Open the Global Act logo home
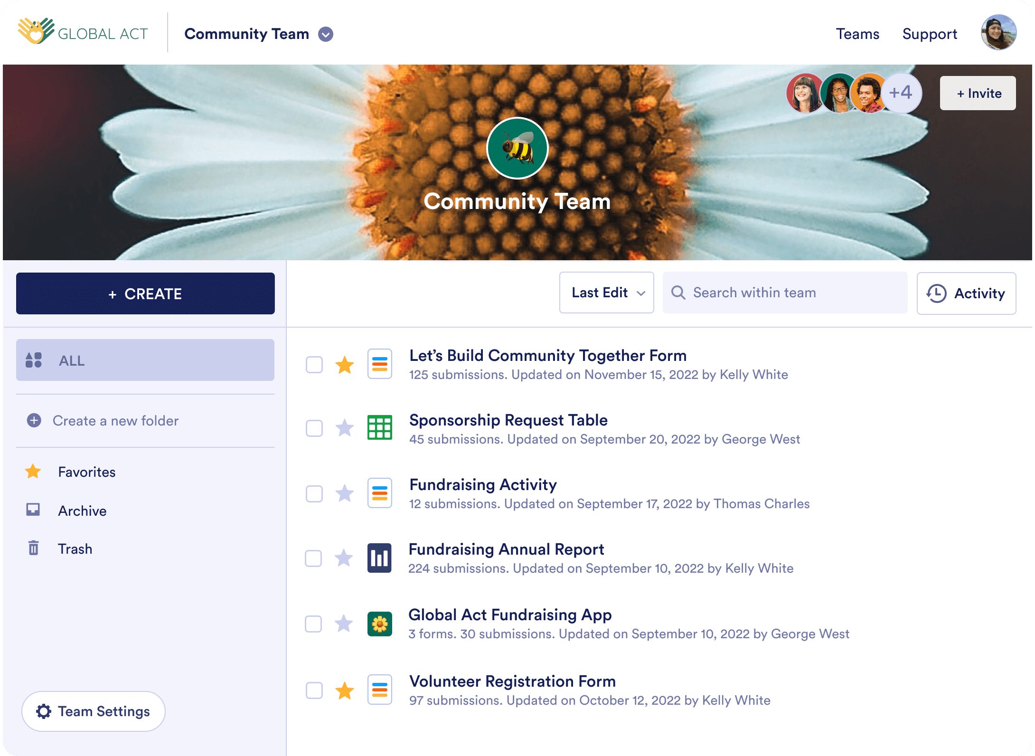Viewport: 1035px width, 756px height. pyautogui.click(x=83, y=32)
